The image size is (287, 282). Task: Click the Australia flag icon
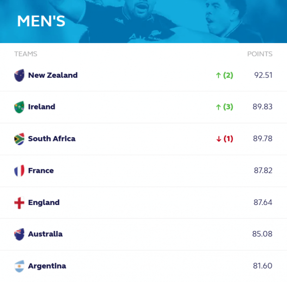pos(19,234)
